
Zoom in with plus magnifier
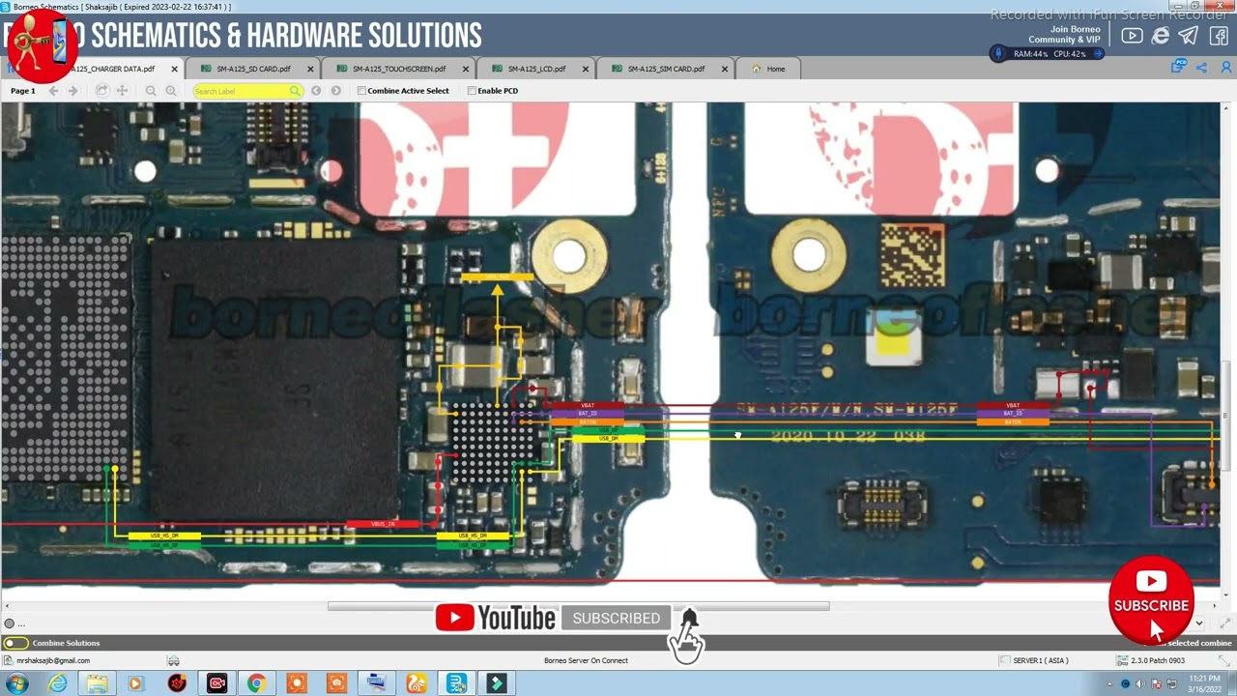171,91
